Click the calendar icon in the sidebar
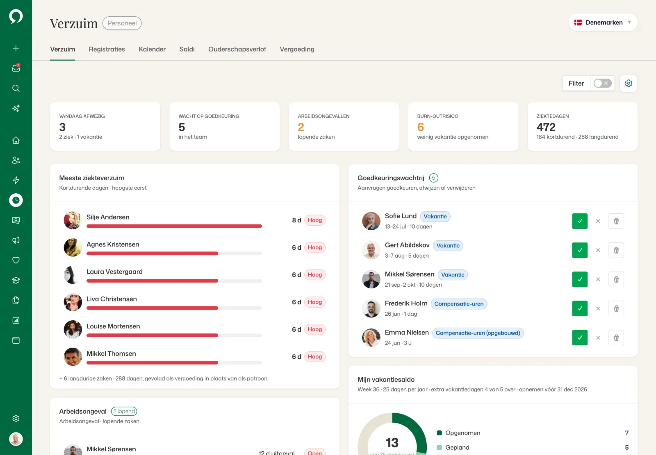 [16, 340]
